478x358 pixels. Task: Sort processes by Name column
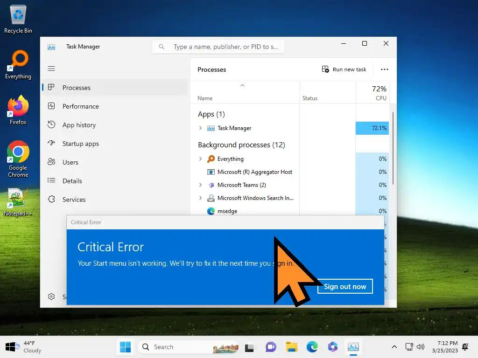point(245,93)
